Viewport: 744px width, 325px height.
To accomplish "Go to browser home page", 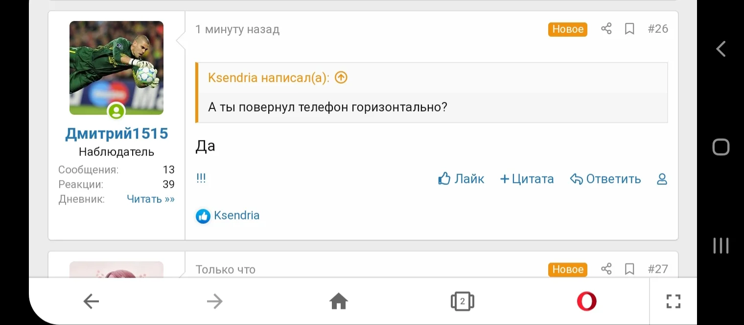I will pyautogui.click(x=339, y=301).
